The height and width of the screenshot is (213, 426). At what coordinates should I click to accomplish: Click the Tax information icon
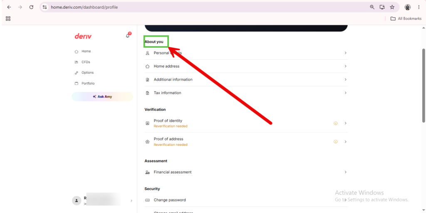pyautogui.click(x=148, y=93)
